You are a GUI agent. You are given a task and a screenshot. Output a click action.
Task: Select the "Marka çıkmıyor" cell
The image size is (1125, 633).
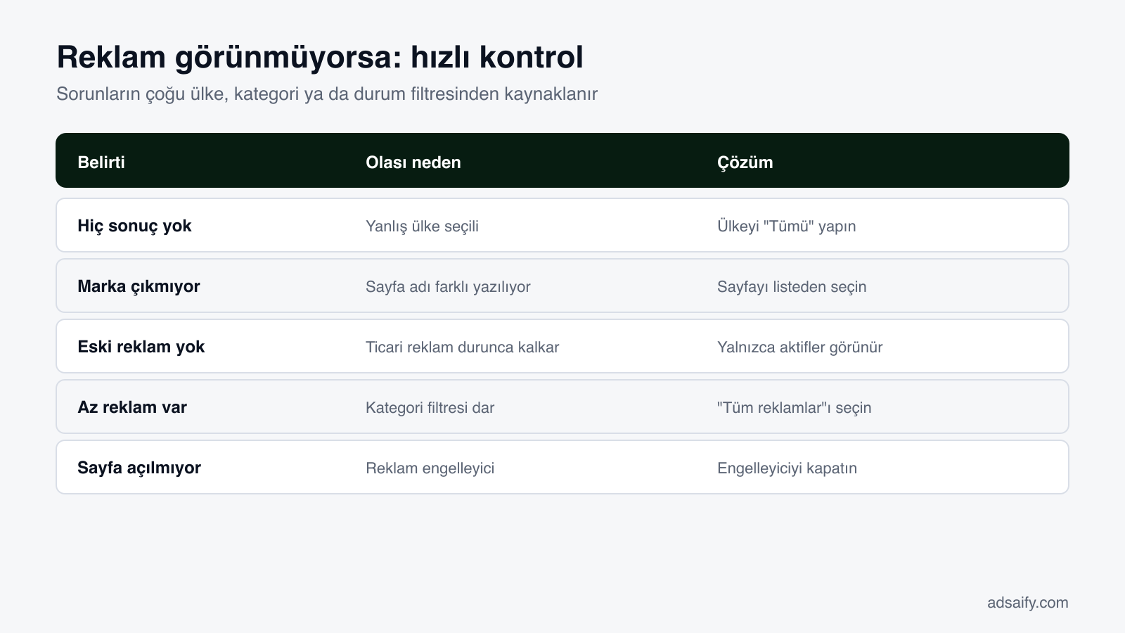[x=139, y=286]
